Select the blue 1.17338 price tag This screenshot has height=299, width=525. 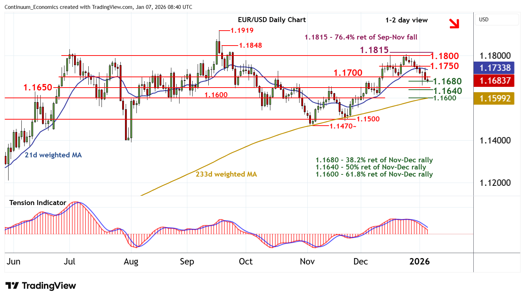coord(495,68)
